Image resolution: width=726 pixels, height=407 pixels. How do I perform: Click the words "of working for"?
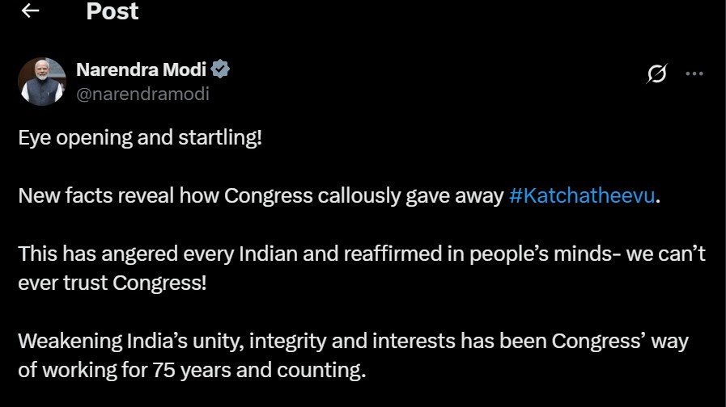82,371
